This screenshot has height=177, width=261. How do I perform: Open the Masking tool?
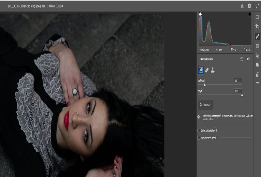click(x=257, y=46)
